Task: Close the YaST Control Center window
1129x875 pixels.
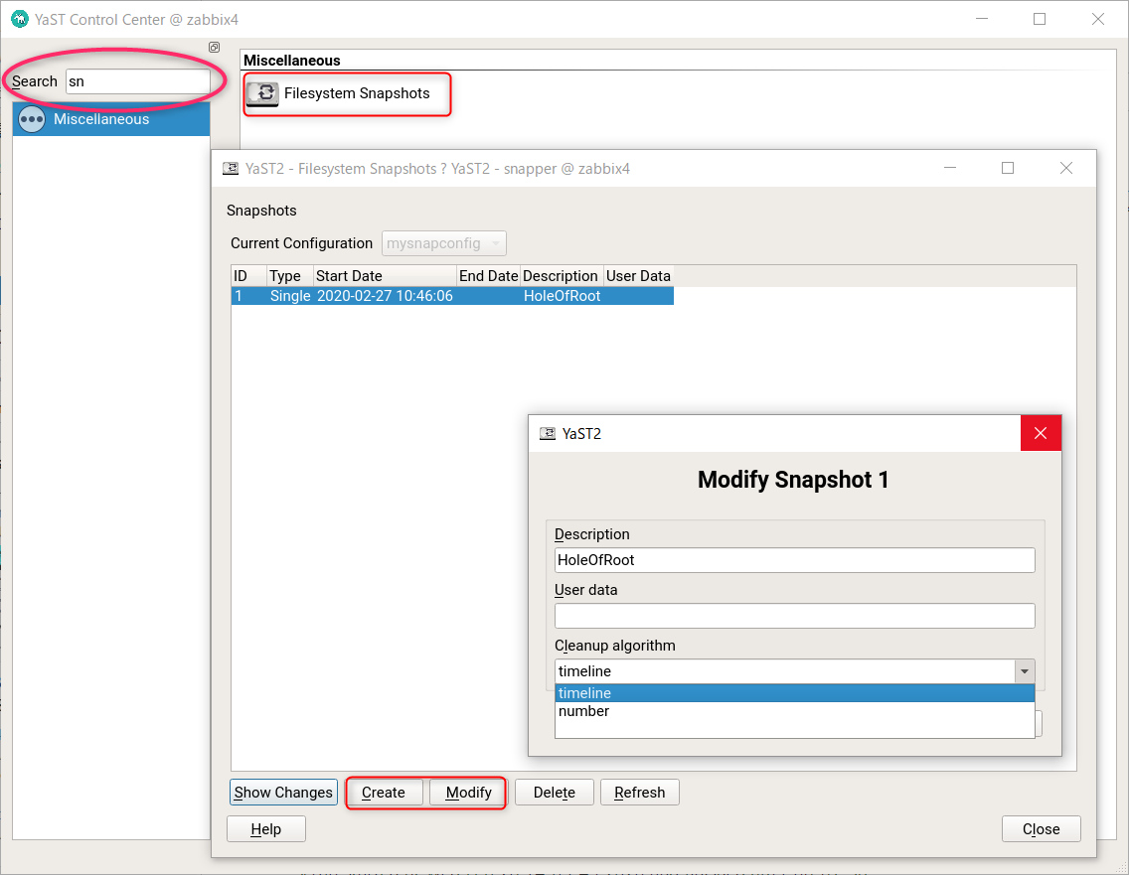Action: pos(1098,20)
